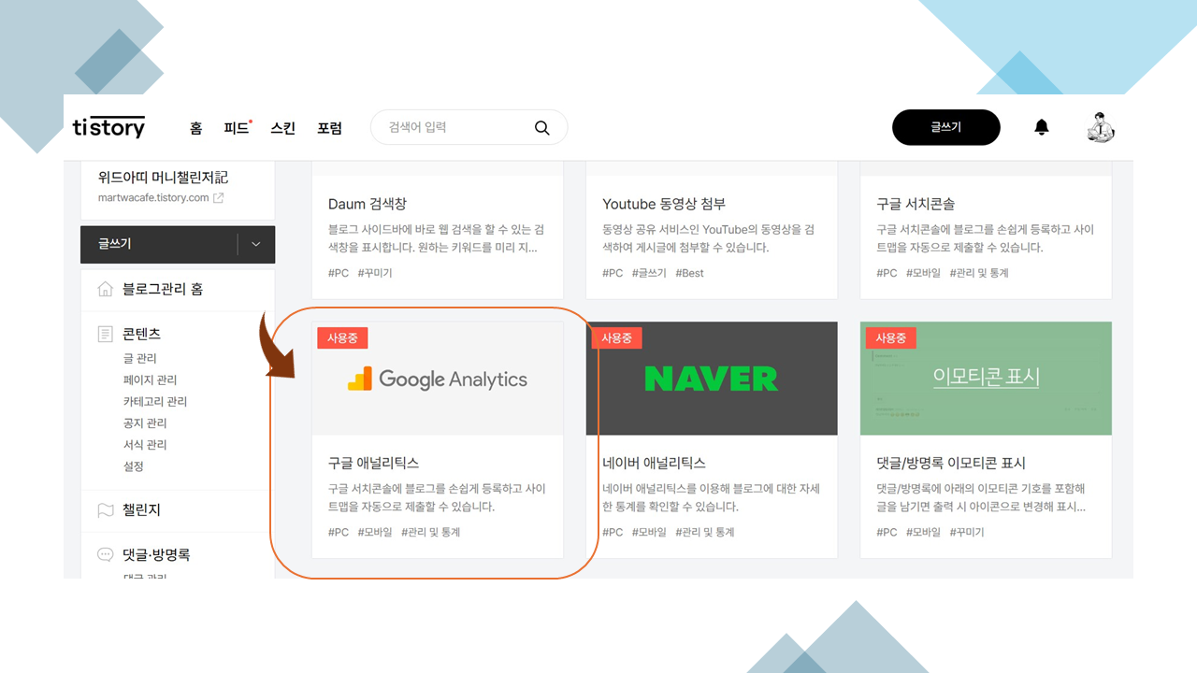Open 글 관리 in sidebar
1197x673 pixels.
139,358
